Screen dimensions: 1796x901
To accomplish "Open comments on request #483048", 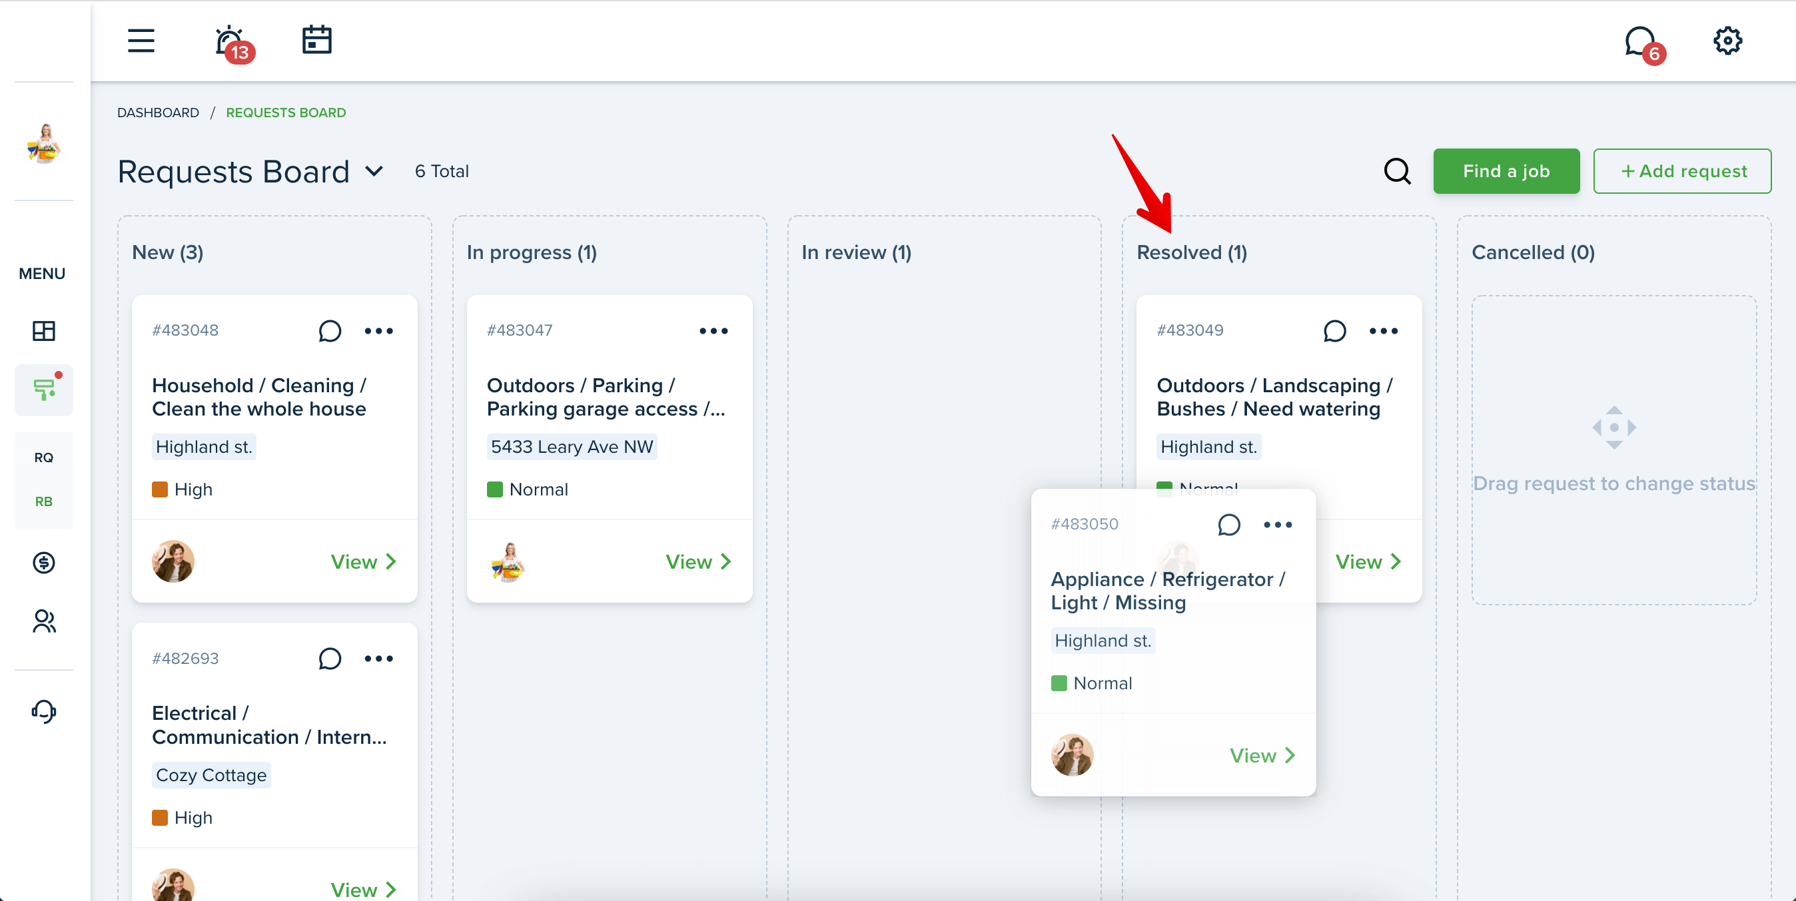I will [330, 330].
